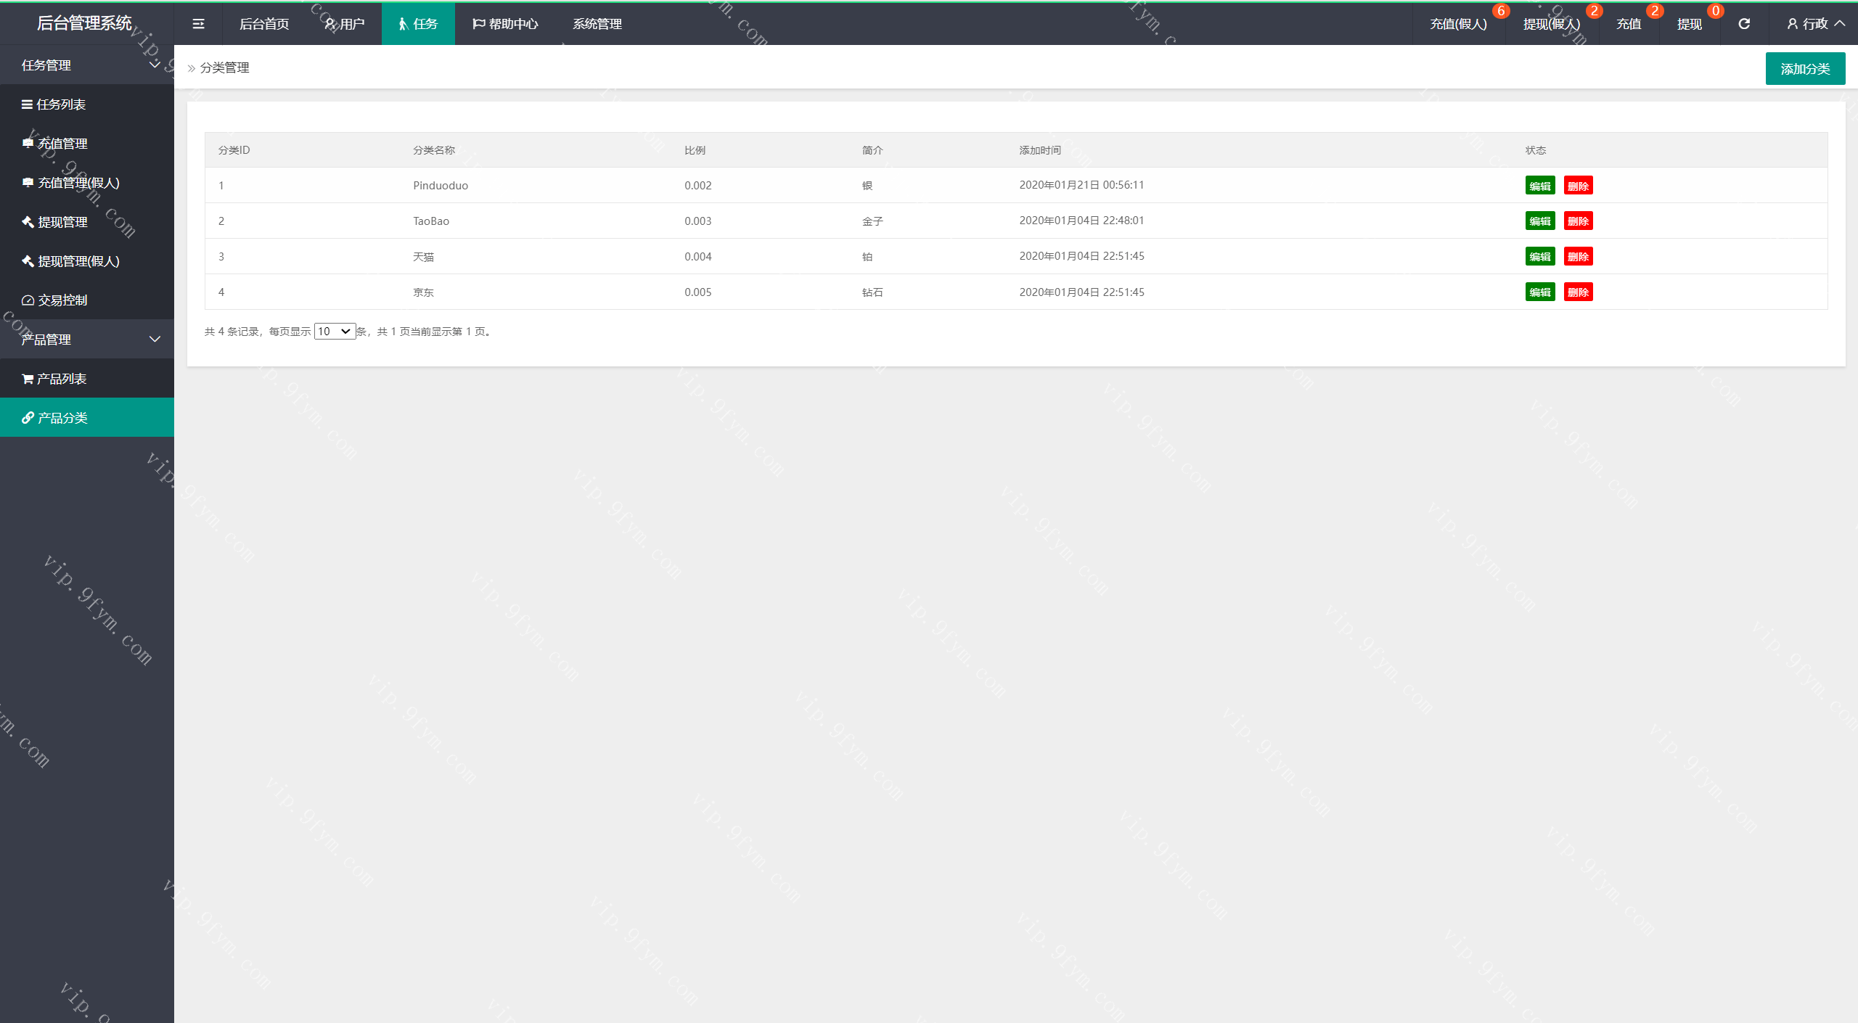
Task: Open the per-page count dropdown
Action: [x=335, y=332]
